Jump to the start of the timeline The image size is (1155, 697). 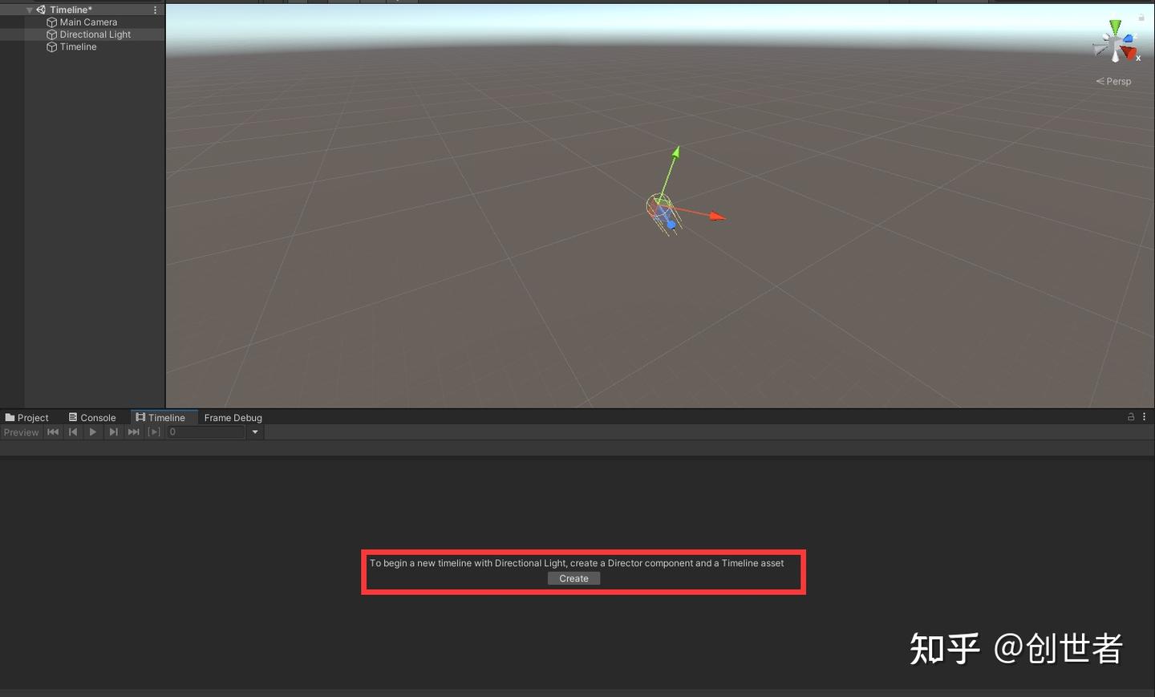(x=53, y=432)
